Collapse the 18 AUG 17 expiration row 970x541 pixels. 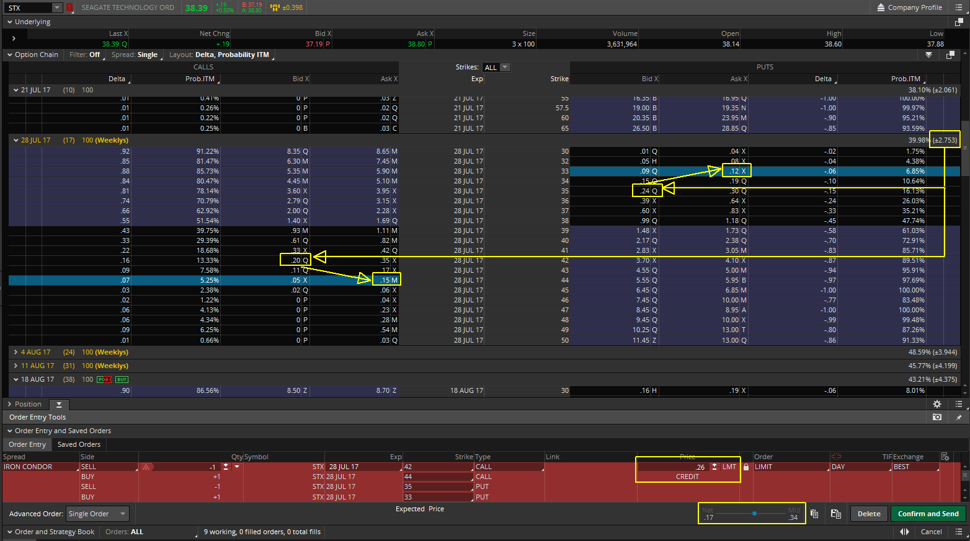[x=16, y=379]
